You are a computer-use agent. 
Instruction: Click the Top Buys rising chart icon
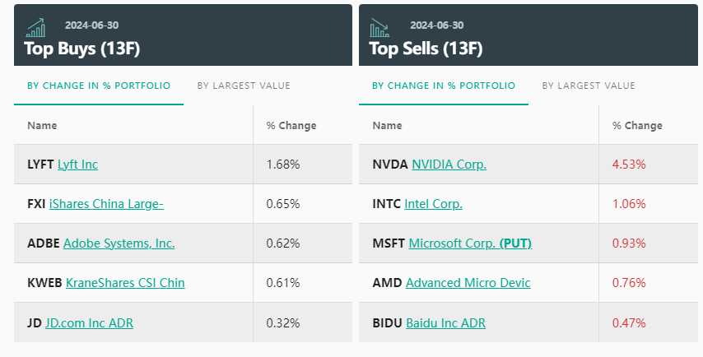point(35,27)
